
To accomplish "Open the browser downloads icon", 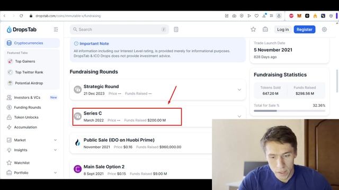I will [x=264, y=15].
